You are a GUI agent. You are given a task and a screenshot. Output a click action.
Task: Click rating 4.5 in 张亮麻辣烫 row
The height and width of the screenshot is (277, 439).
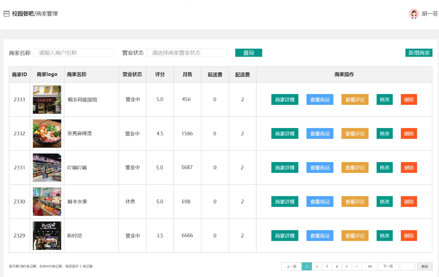(160, 134)
